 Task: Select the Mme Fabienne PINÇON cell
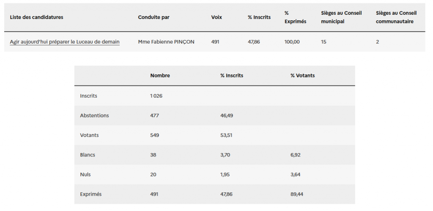click(166, 42)
